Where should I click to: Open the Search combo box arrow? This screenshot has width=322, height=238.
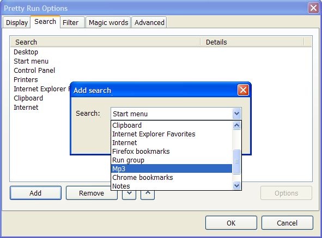[236, 113]
